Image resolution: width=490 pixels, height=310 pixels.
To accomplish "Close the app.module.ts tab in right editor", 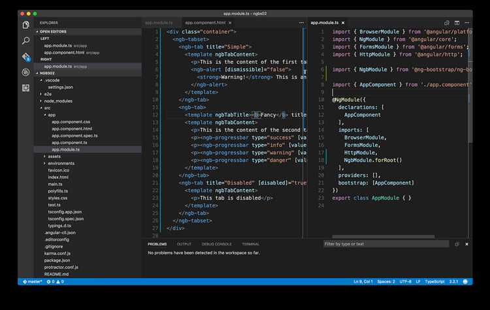I will tap(343, 23).
